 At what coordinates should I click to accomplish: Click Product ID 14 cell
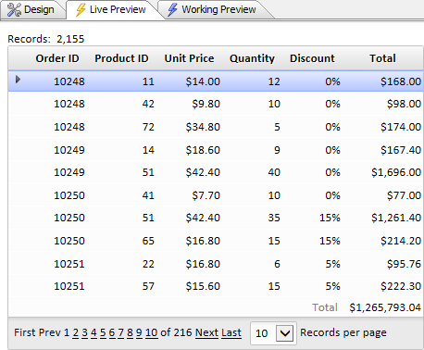[x=148, y=150]
